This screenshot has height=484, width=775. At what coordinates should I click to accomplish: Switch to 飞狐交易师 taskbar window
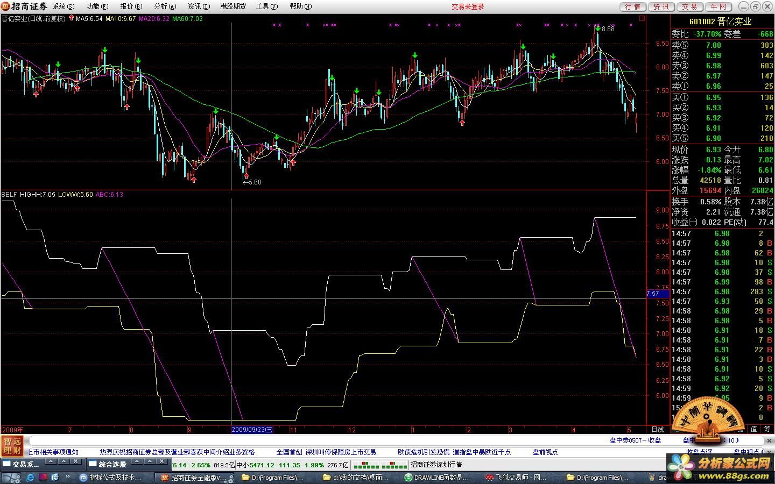click(x=517, y=477)
